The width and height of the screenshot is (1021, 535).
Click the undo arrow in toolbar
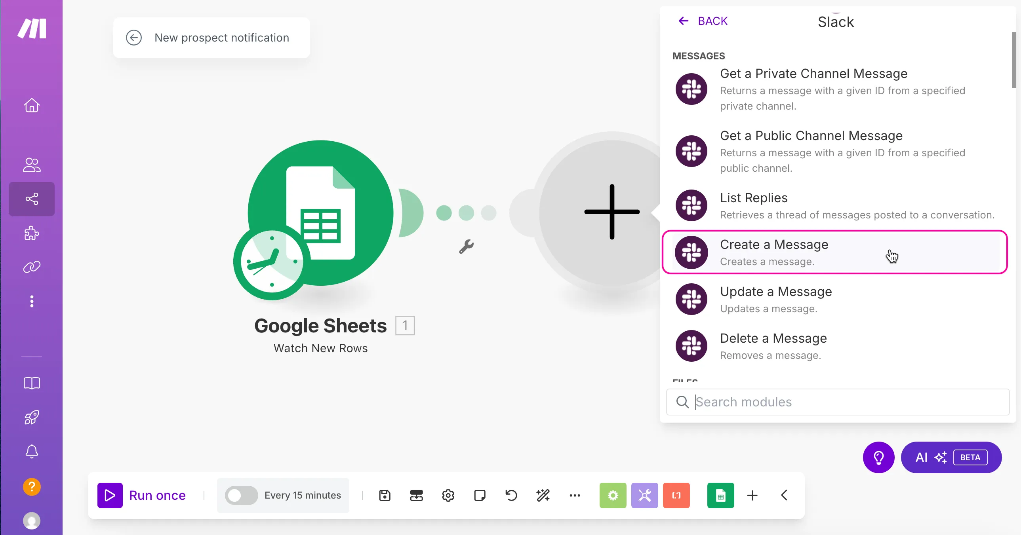click(511, 495)
